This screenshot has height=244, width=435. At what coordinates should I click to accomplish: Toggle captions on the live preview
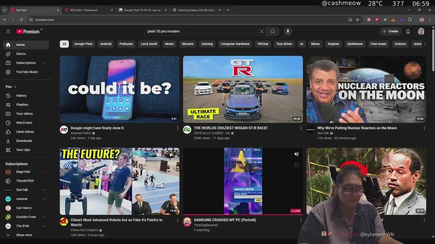(296, 165)
